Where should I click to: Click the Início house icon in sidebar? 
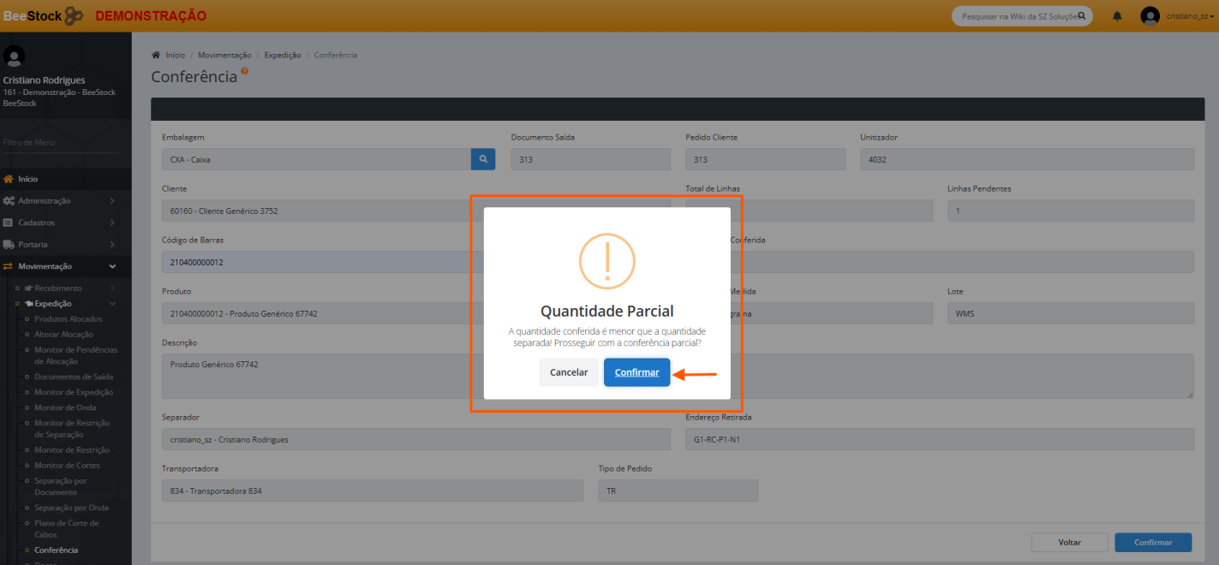[9, 179]
